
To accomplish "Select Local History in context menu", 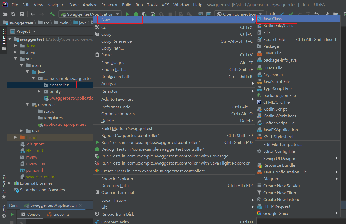I will [174, 200].
